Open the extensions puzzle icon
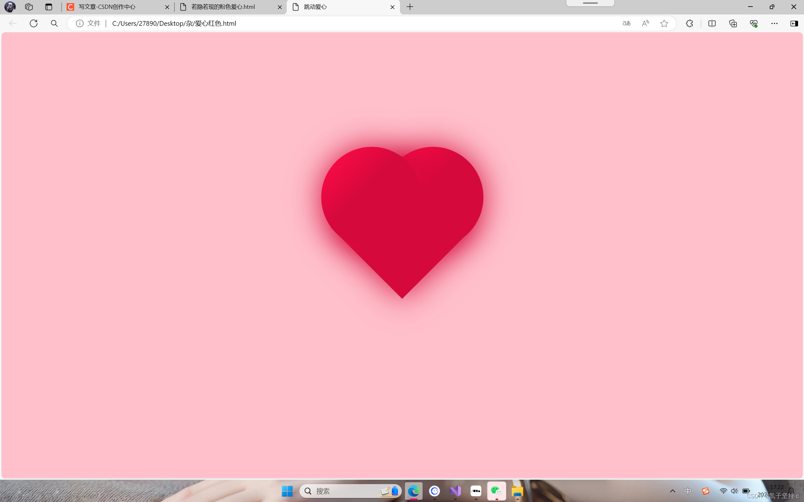This screenshot has width=804, height=502. pyautogui.click(x=689, y=23)
